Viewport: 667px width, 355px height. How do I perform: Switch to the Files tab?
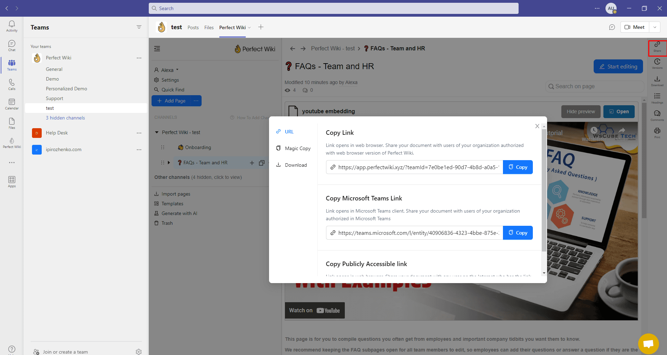click(209, 27)
